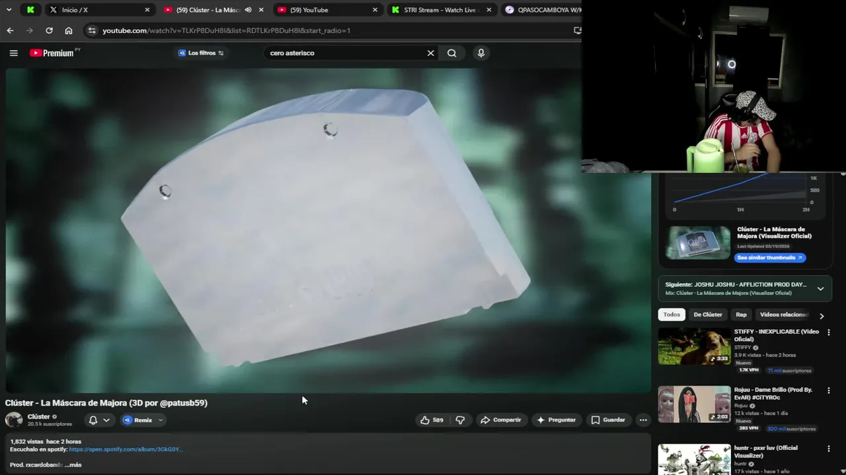Save video with Guardar button
846x475 pixels.
pyautogui.click(x=608, y=420)
